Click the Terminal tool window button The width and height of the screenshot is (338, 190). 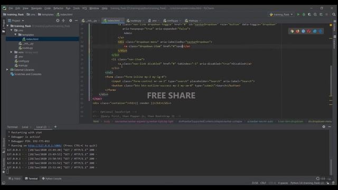click(31, 178)
